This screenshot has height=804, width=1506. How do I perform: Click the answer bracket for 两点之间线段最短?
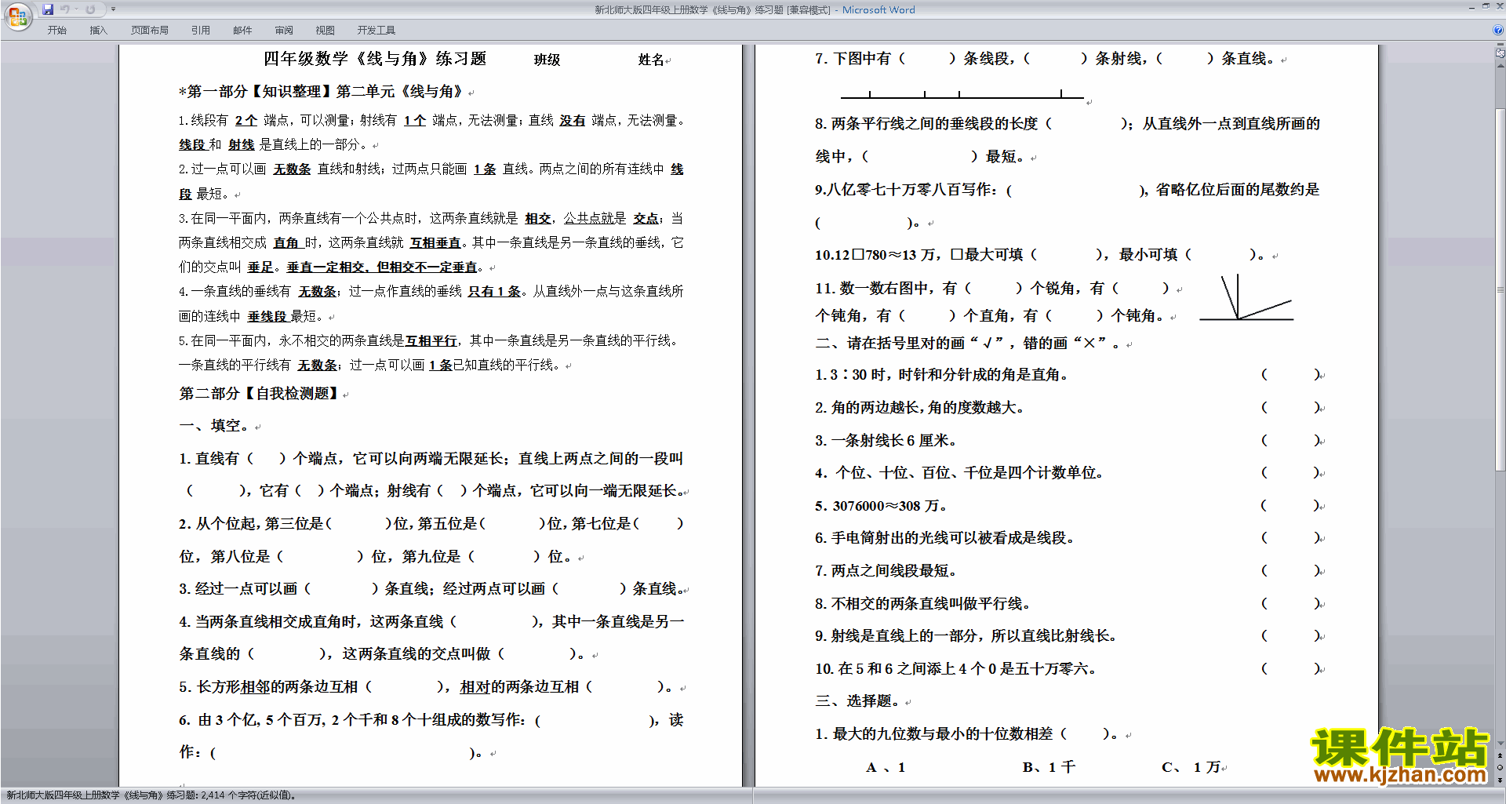click(x=1290, y=571)
